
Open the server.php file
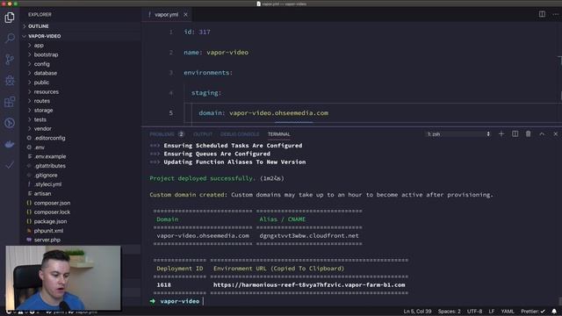[47, 240]
